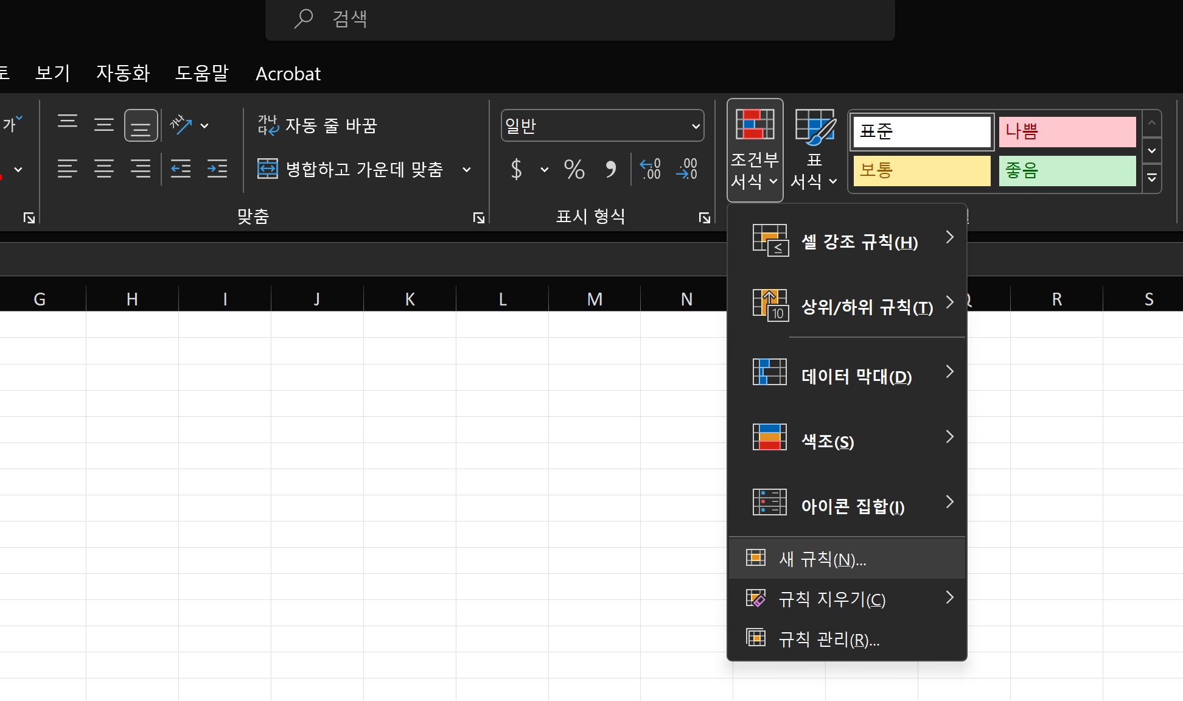This screenshot has width=1183, height=701.
Task: Apply the 보통 cell style
Action: 922,170
